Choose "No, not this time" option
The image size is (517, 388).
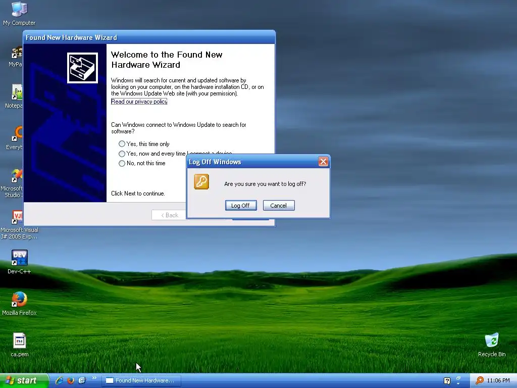142,163
